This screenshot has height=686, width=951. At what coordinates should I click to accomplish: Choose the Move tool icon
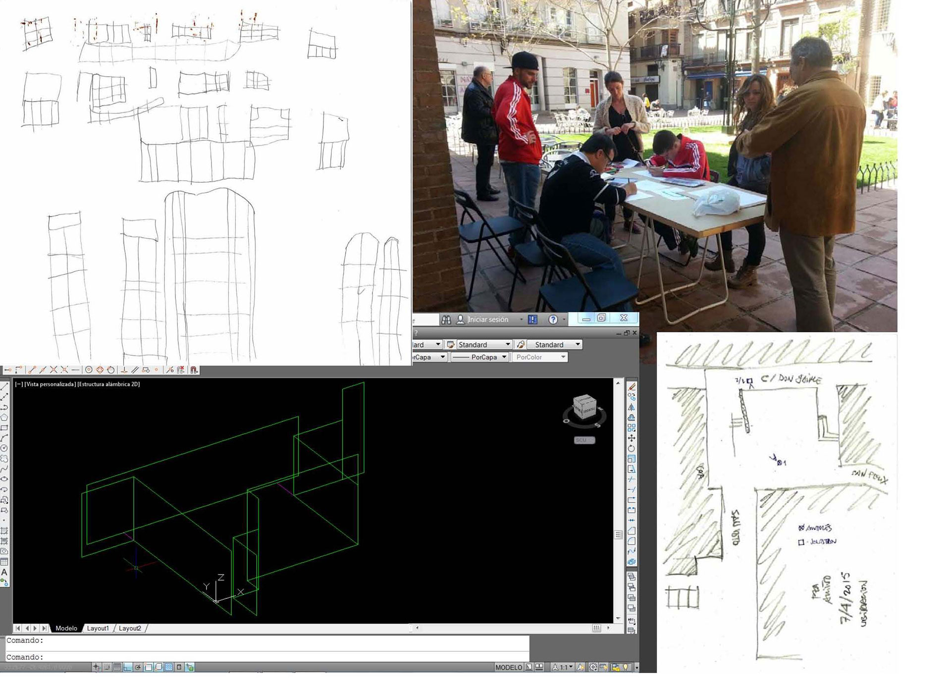pyautogui.click(x=632, y=438)
